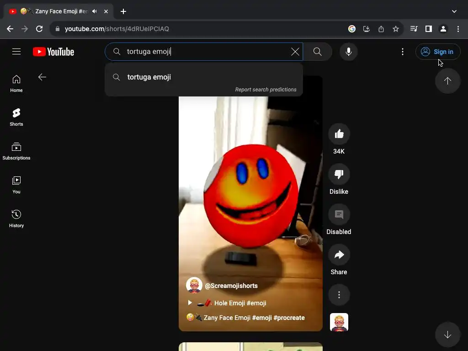Image resolution: width=468 pixels, height=351 pixels.
Task: Clear the search box with the X
Action: pos(295,52)
